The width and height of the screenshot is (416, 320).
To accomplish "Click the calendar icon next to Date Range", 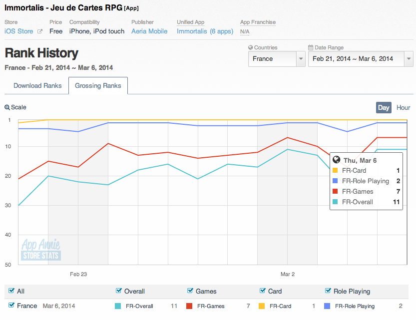I will [x=311, y=47].
